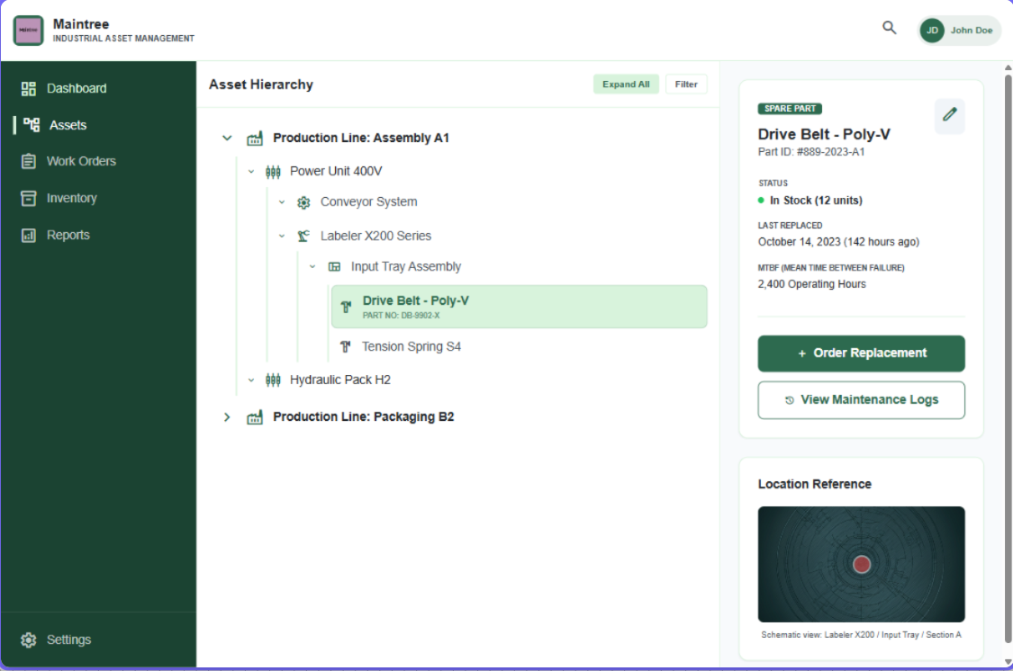Screen dimensions: 1013x671
Task: Select the Dashboard icon in the sidebar
Action: point(28,88)
